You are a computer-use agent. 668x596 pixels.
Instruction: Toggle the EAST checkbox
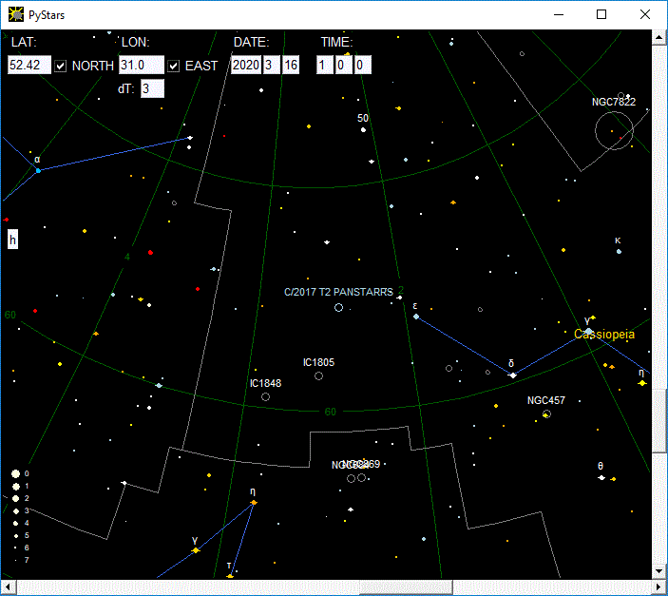173,67
